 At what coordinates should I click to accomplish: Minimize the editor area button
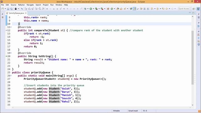190,13
